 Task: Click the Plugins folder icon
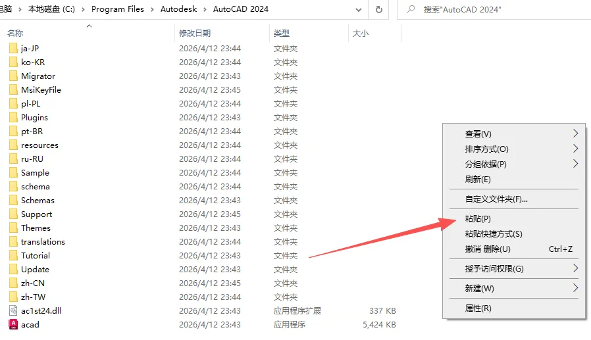point(13,118)
